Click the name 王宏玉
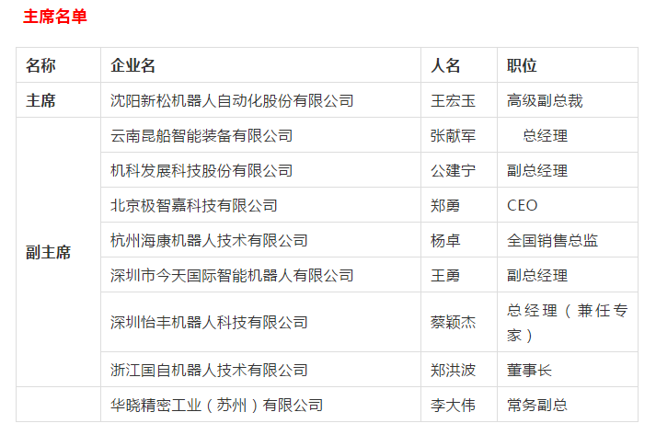The image size is (656, 435). tap(453, 100)
